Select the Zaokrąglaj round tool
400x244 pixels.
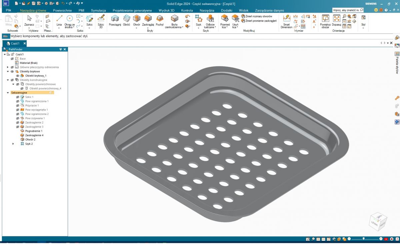148,20
